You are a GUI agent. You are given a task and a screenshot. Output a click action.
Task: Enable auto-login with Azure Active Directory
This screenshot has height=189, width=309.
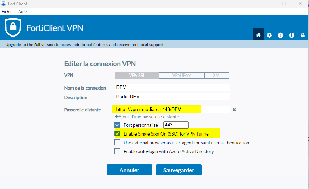pos(117,151)
